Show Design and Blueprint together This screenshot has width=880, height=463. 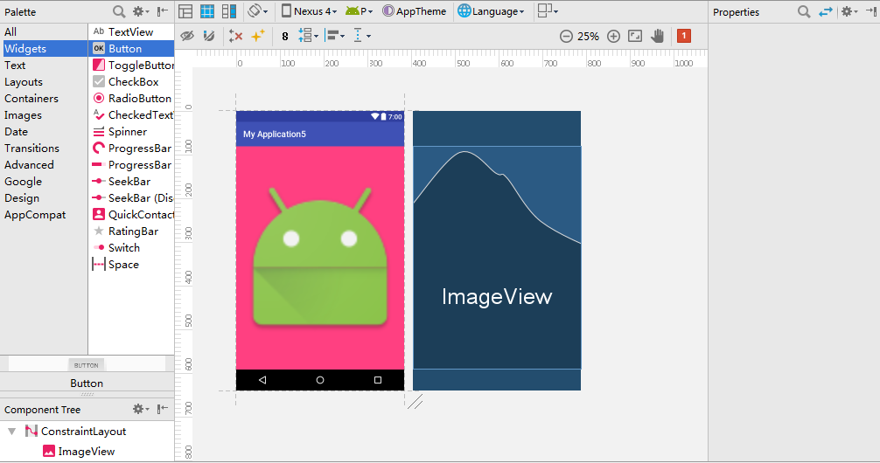[x=229, y=11]
